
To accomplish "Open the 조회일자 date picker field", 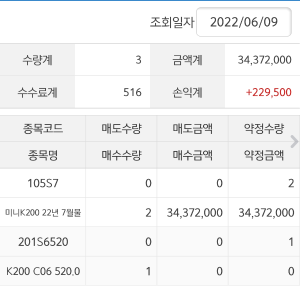I will tap(243, 22).
